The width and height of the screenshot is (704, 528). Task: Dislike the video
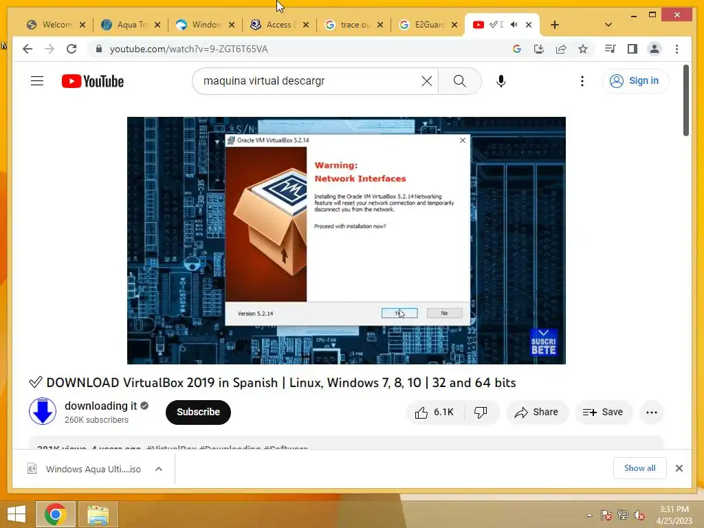point(481,412)
